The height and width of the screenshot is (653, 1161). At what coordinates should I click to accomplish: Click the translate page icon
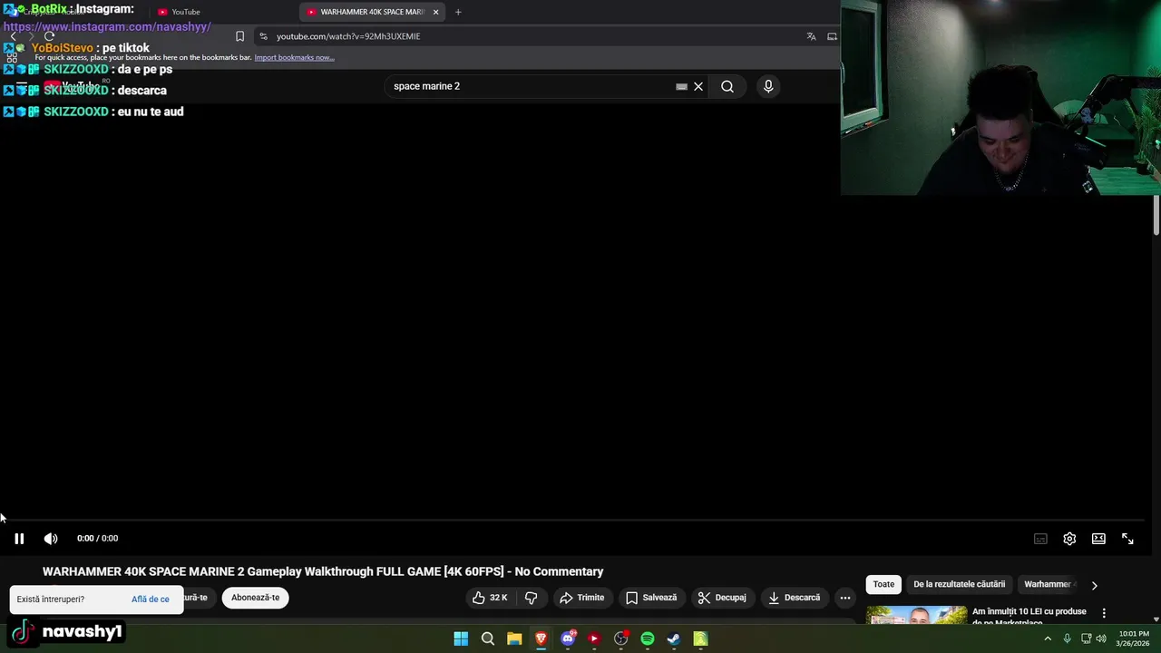click(811, 36)
